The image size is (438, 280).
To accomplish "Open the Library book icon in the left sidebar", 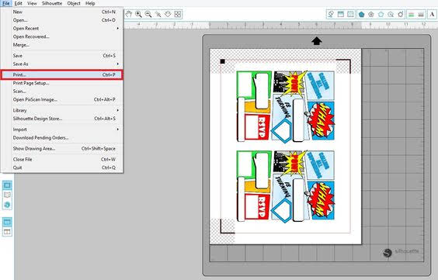I will (x=7, y=195).
